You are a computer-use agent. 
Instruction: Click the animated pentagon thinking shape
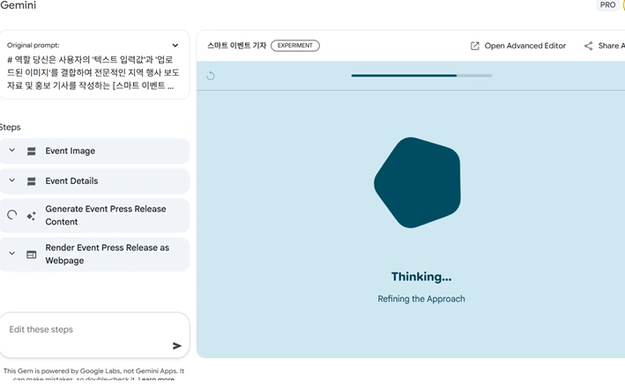(417, 182)
